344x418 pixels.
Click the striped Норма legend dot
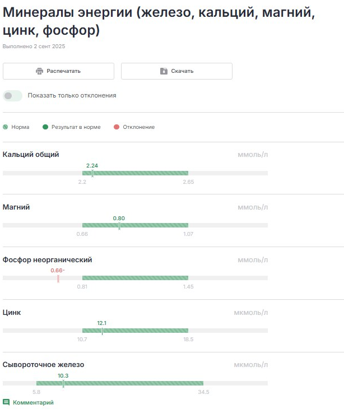pos(6,127)
